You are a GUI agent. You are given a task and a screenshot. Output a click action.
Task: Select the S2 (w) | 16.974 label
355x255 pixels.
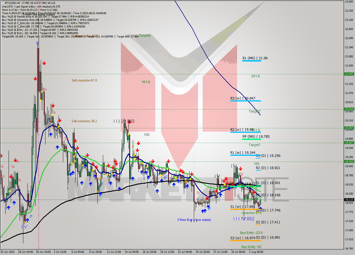(243, 238)
